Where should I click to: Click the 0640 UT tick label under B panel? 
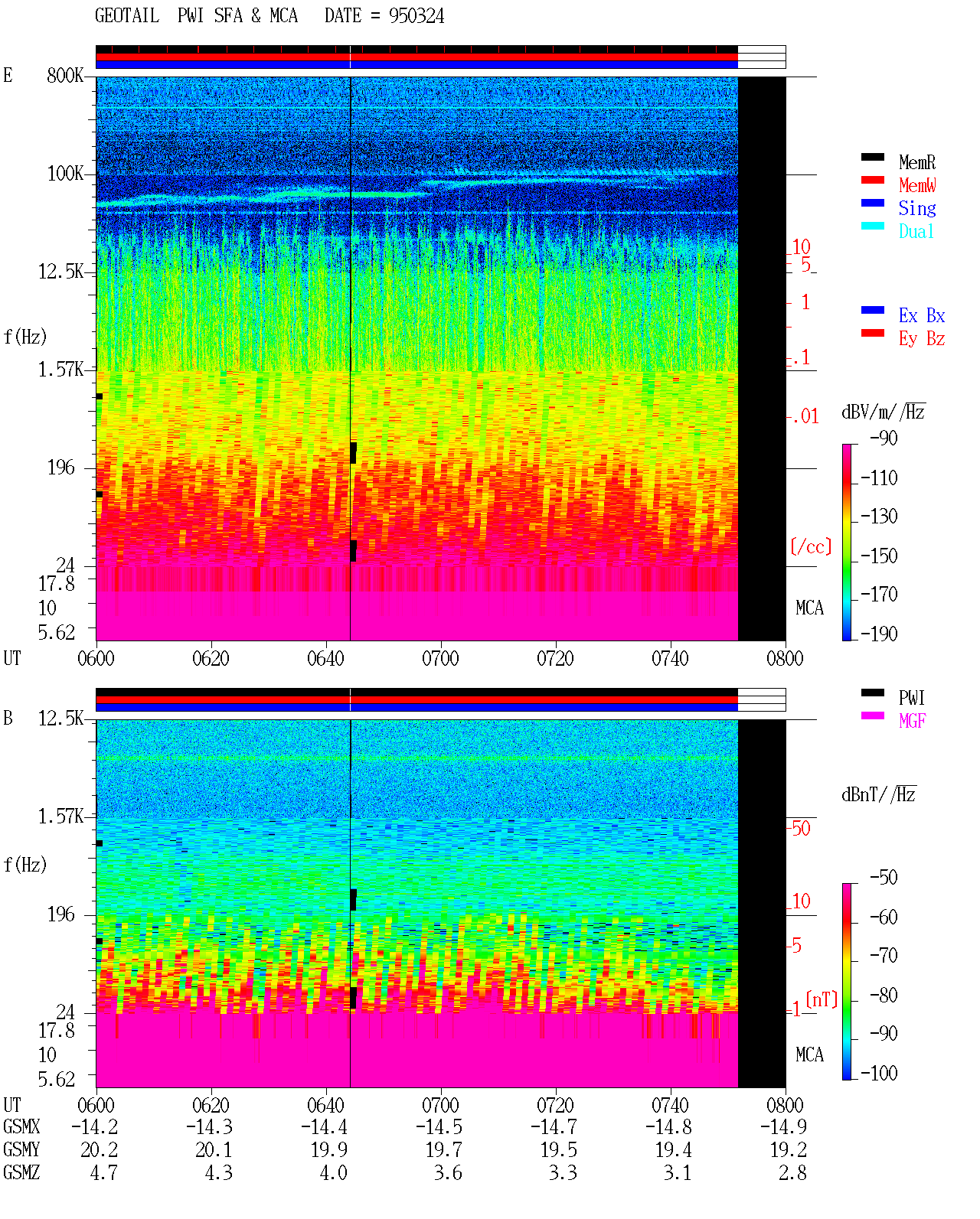(325, 1106)
